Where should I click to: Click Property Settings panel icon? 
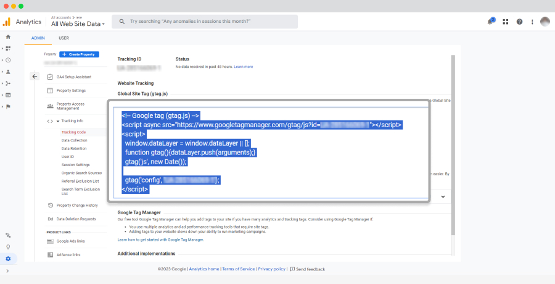(x=50, y=90)
